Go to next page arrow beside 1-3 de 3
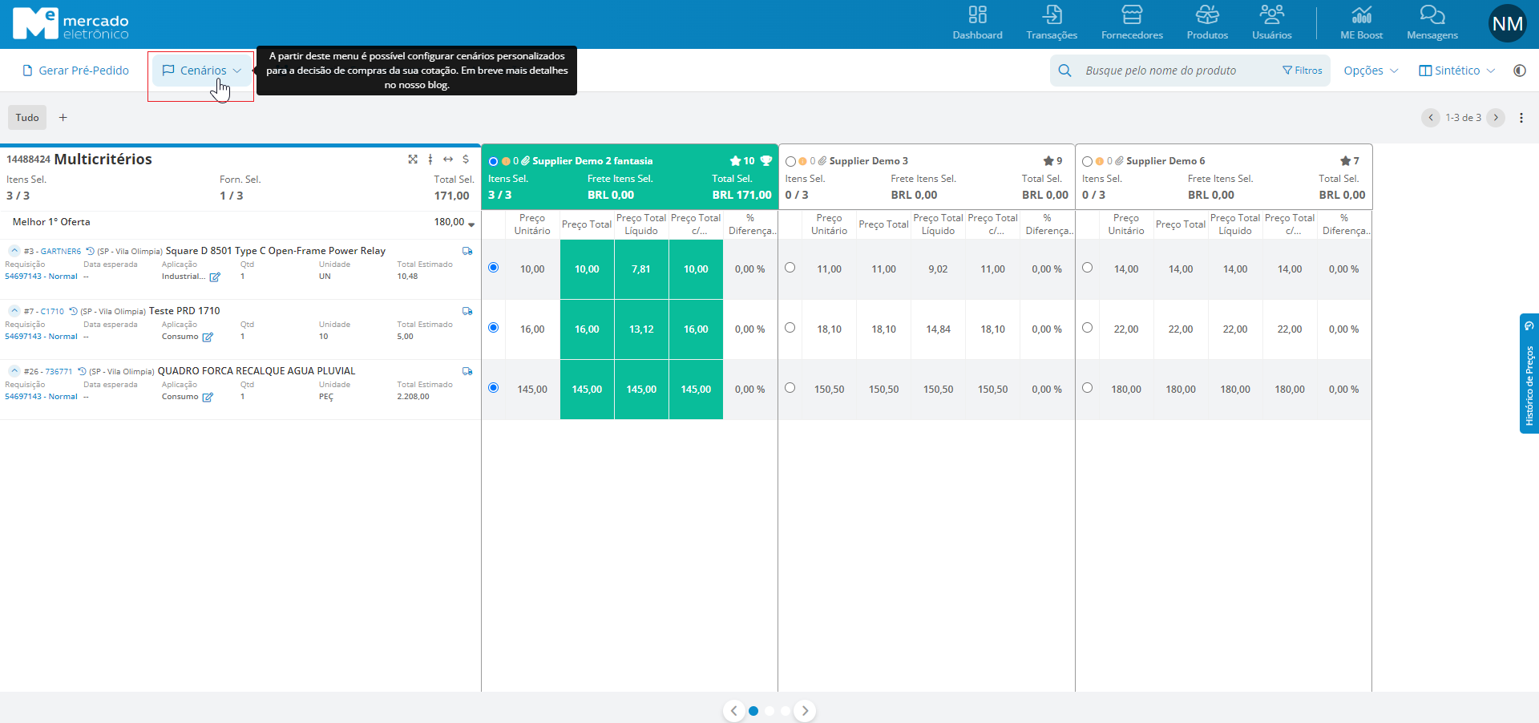The image size is (1539, 723). click(x=1496, y=118)
